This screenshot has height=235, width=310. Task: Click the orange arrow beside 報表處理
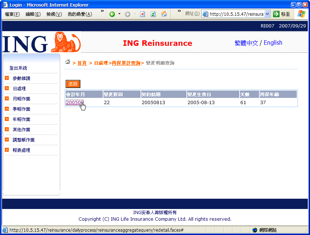[x=7, y=150]
